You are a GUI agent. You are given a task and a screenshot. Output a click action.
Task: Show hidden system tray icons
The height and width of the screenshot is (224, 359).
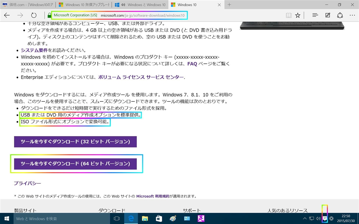[305, 218]
